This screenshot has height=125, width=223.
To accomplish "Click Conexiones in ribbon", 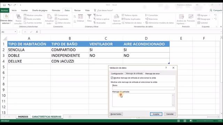I will 61,15.
